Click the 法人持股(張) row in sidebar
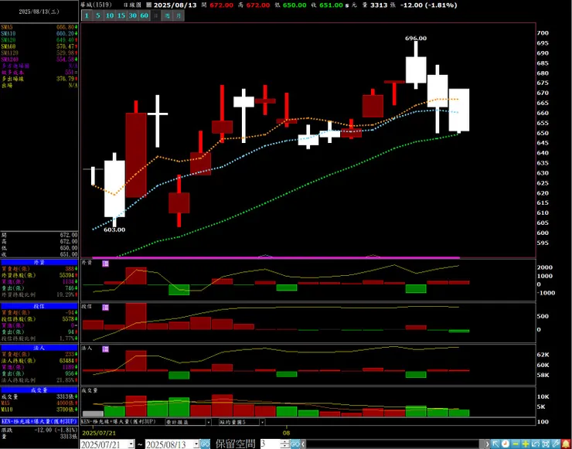This screenshot has height=449, width=572. click(39, 361)
